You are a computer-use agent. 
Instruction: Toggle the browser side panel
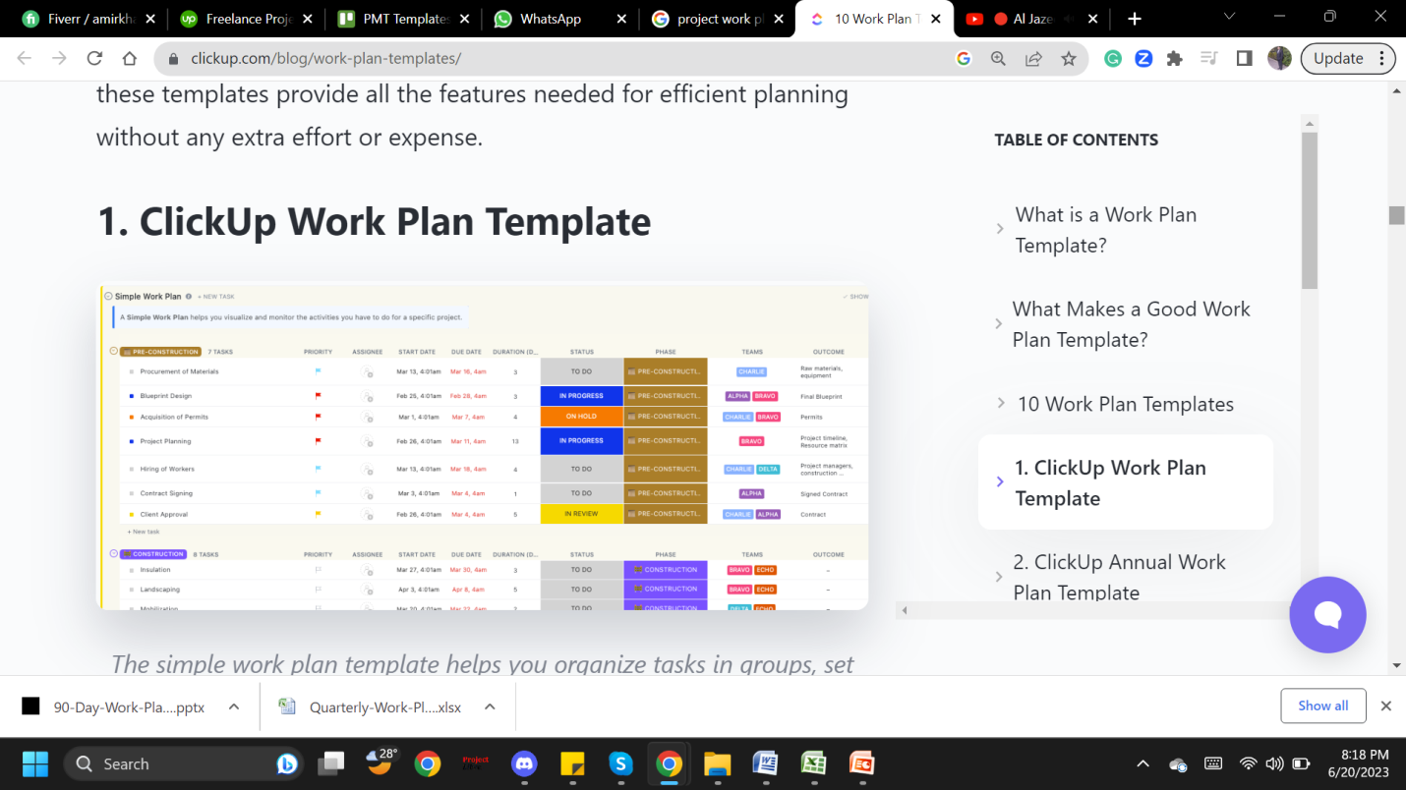click(1244, 59)
